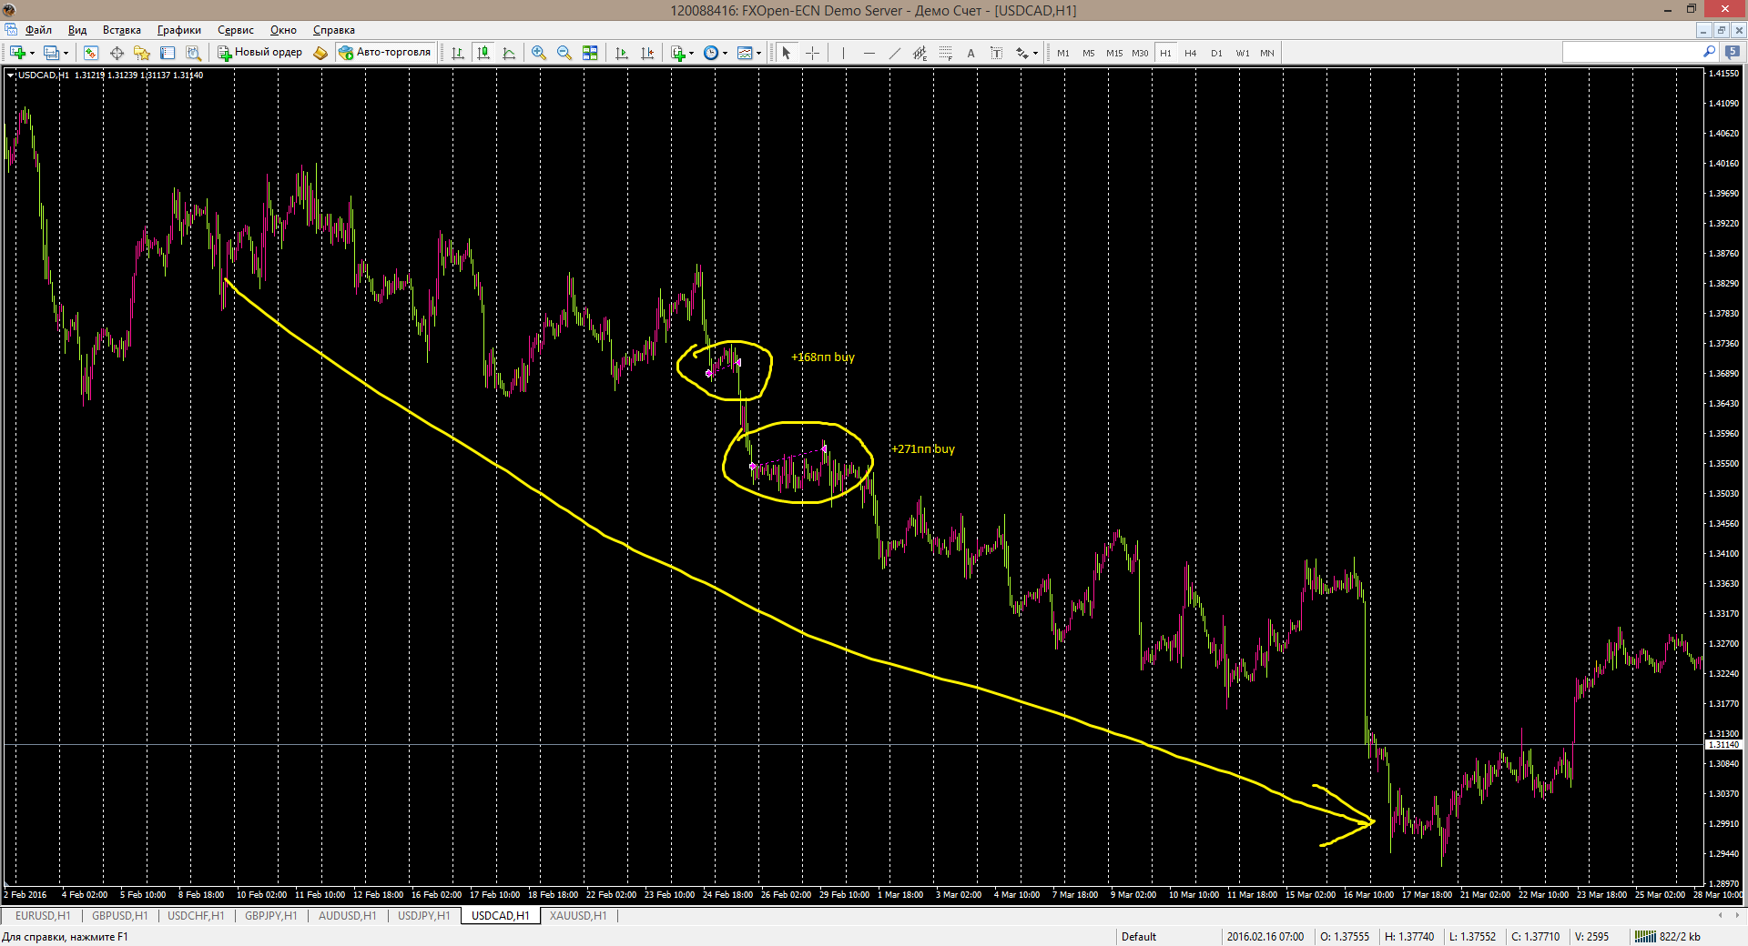Screen dimensions: 1748x946
Task: Select the horizontal line tool
Action: pos(869,53)
